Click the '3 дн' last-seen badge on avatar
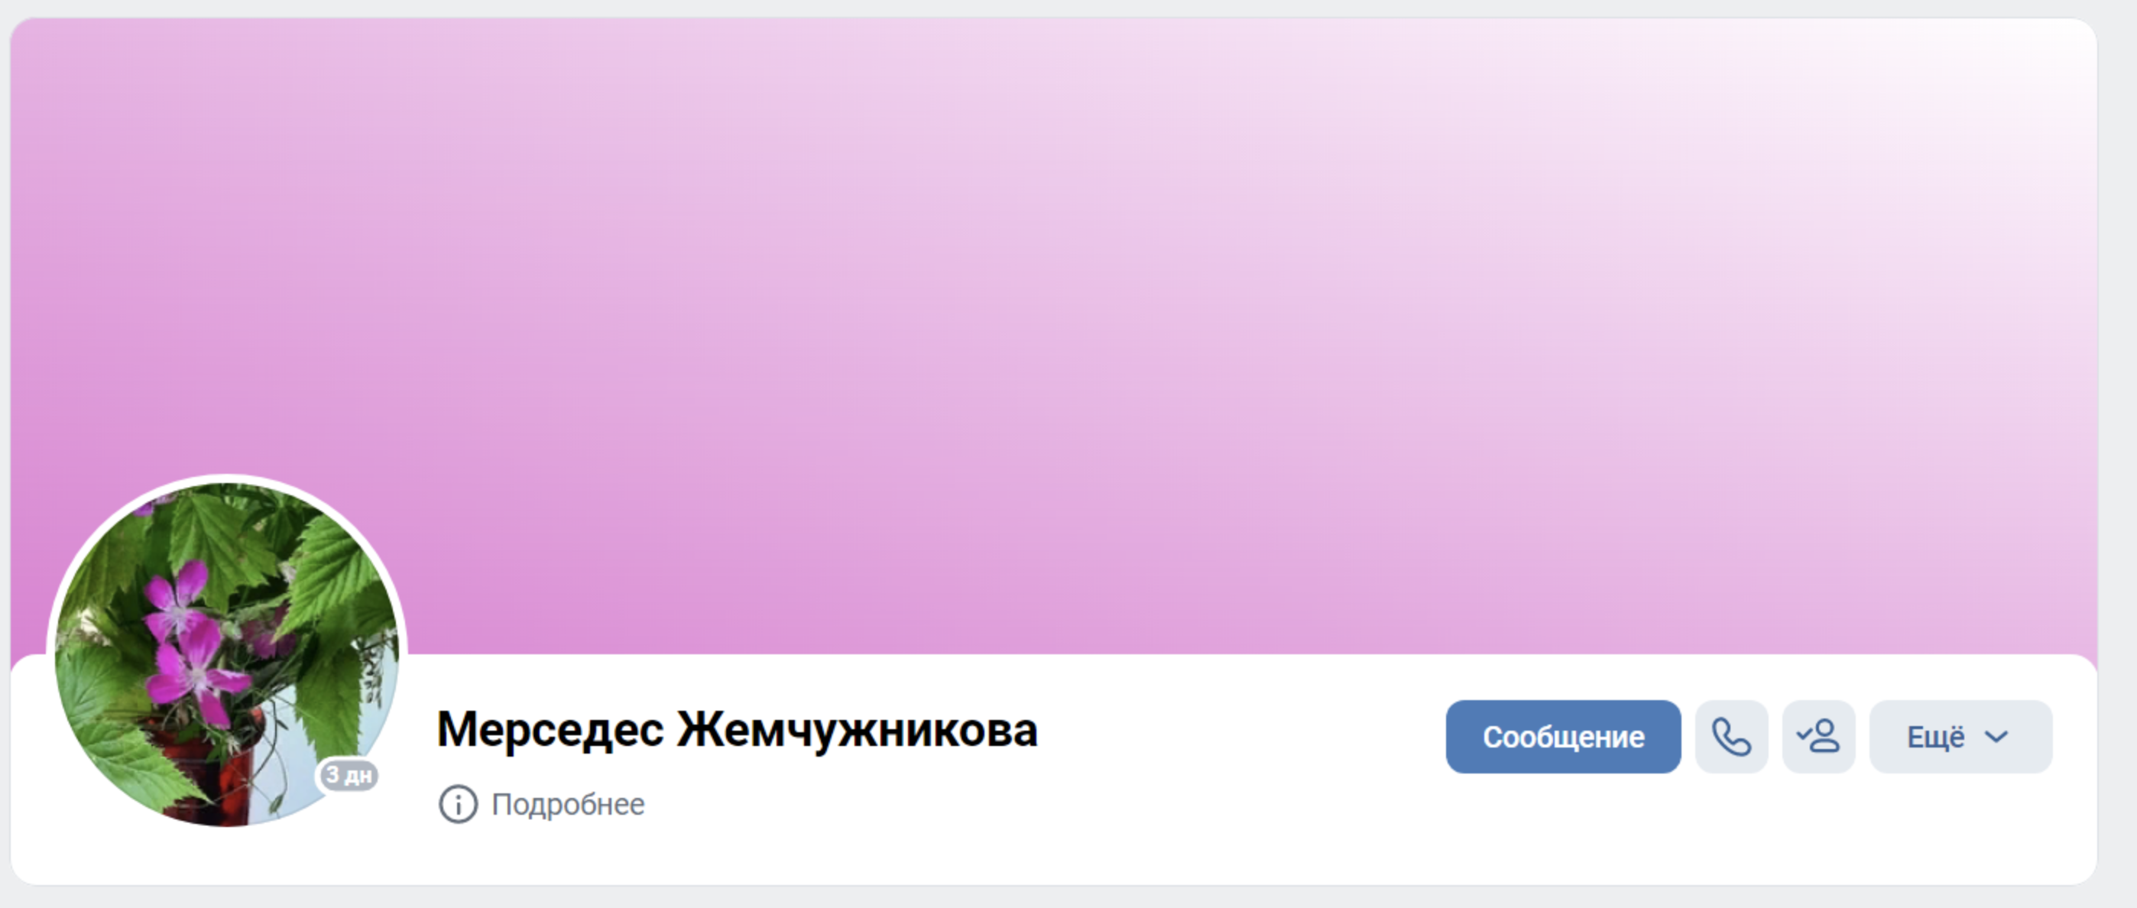2137x908 pixels. point(349,775)
